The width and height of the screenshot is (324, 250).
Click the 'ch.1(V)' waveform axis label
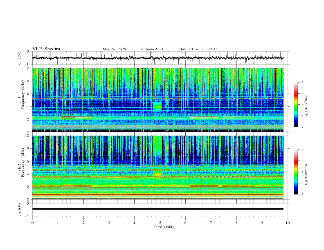pyautogui.click(x=20, y=58)
